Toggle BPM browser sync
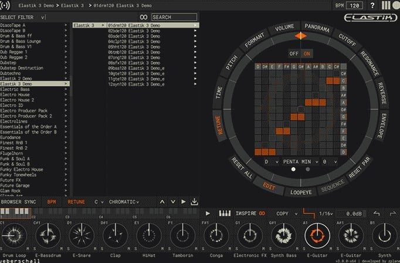 pyautogui.click(x=52, y=202)
